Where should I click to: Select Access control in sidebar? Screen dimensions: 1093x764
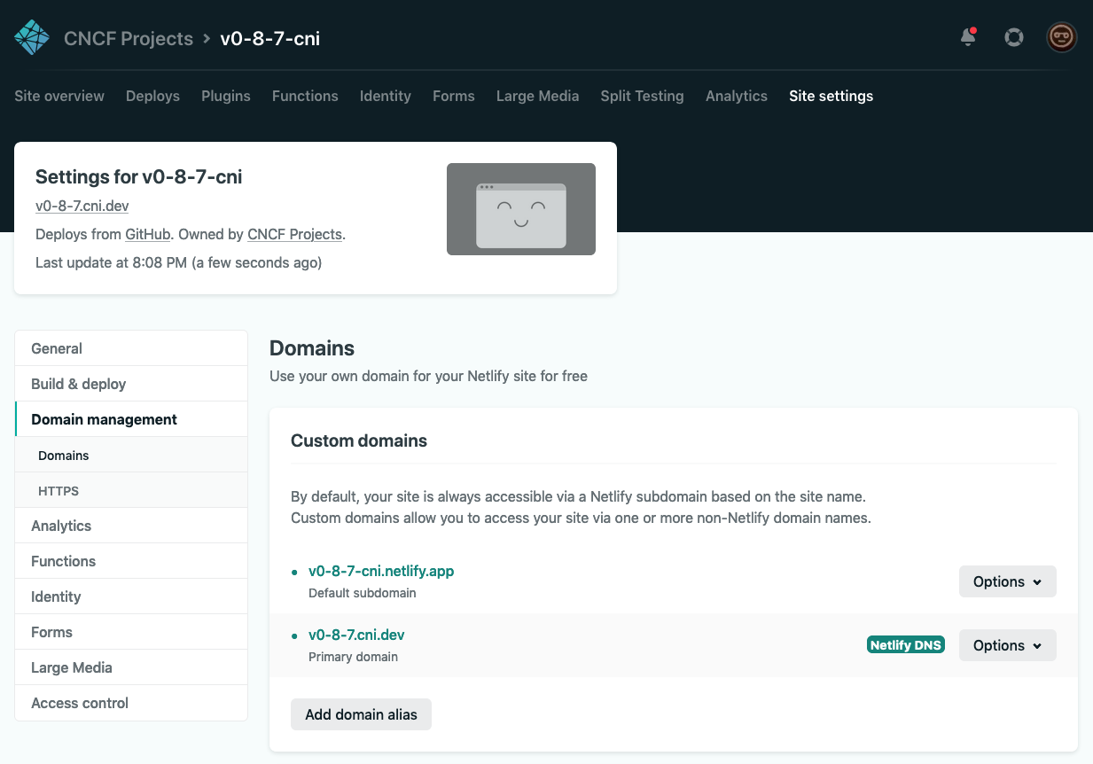coord(131,703)
